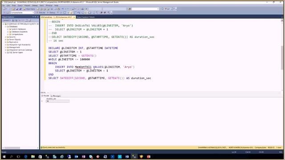This screenshot has height=160, width=285.
Task: Expand the Database Snapshots node
Action: coord(8,32)
